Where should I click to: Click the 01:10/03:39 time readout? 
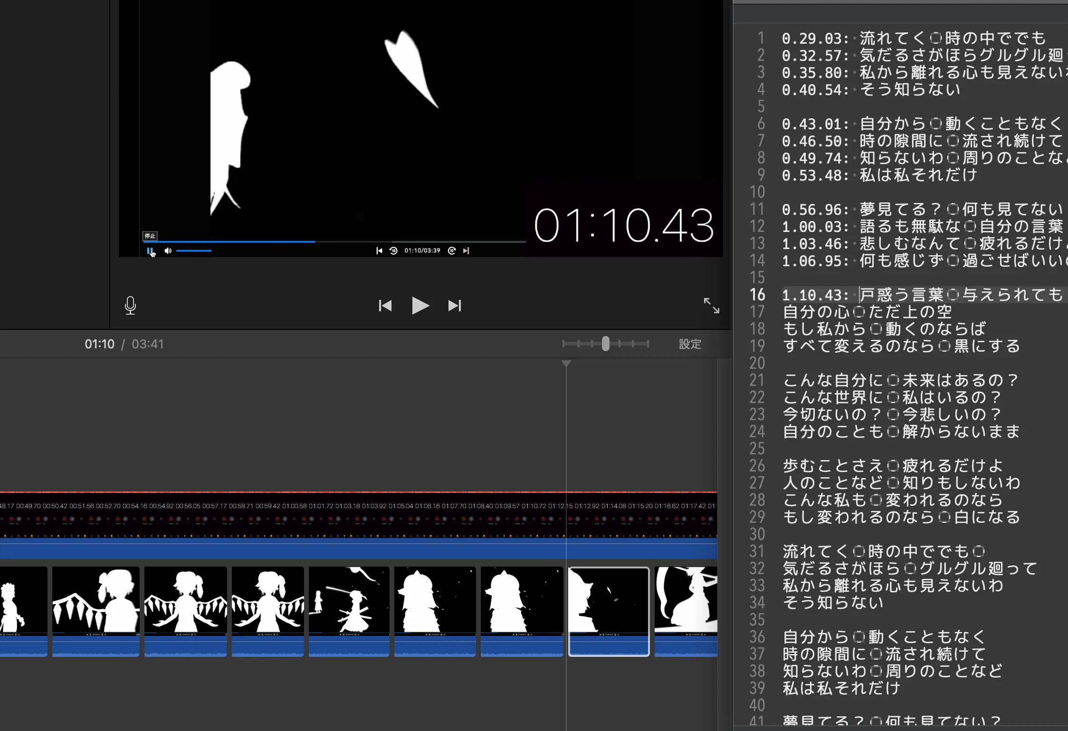point(422,250)
